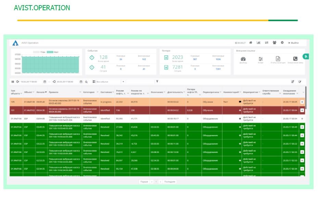
Task: Open the Первопричина column filter
Action: coord(220,92)
